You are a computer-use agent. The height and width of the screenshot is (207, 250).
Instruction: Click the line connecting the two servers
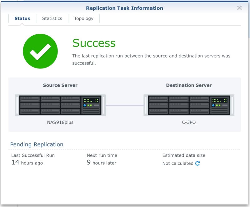(x=124, y=105)
